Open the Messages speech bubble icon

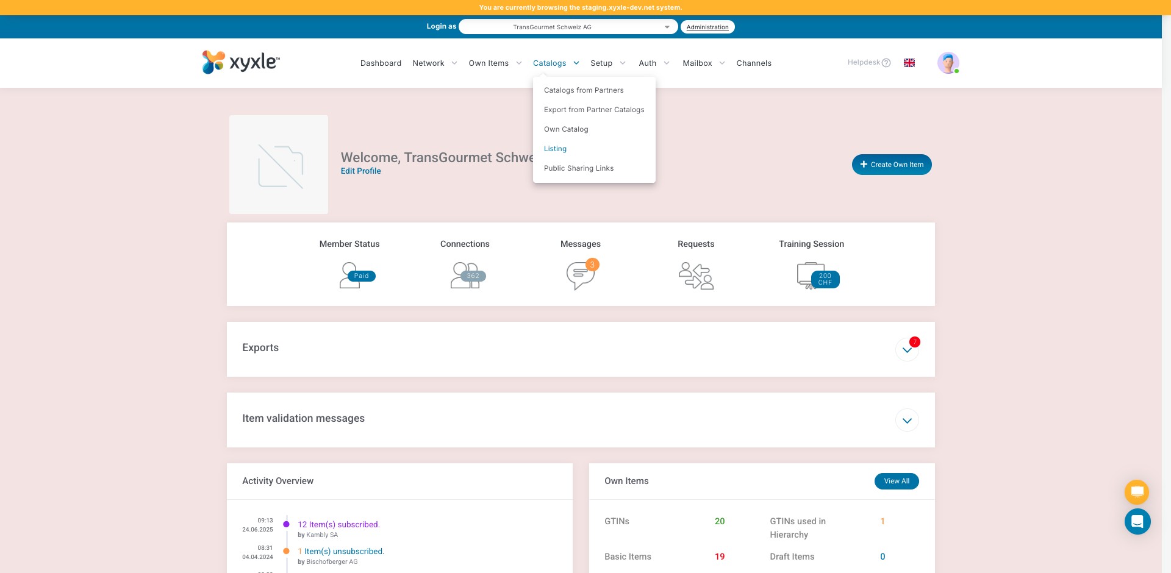pyautogui.click(x=580, y=276)
